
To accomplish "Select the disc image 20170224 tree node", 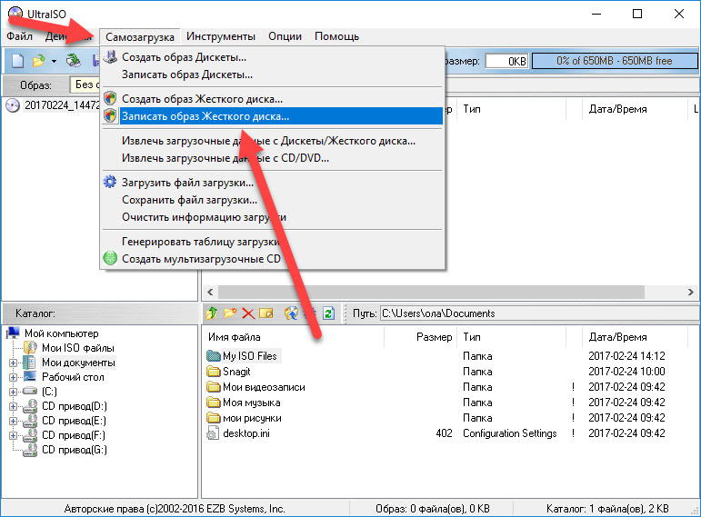I will [62, 105].
